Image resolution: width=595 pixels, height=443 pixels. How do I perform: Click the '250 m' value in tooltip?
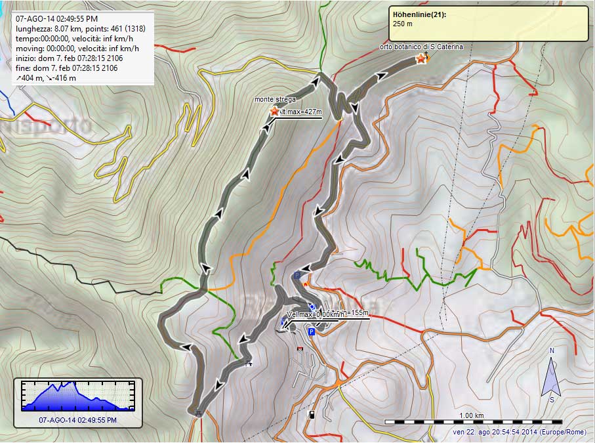click(x=403, y=24)
